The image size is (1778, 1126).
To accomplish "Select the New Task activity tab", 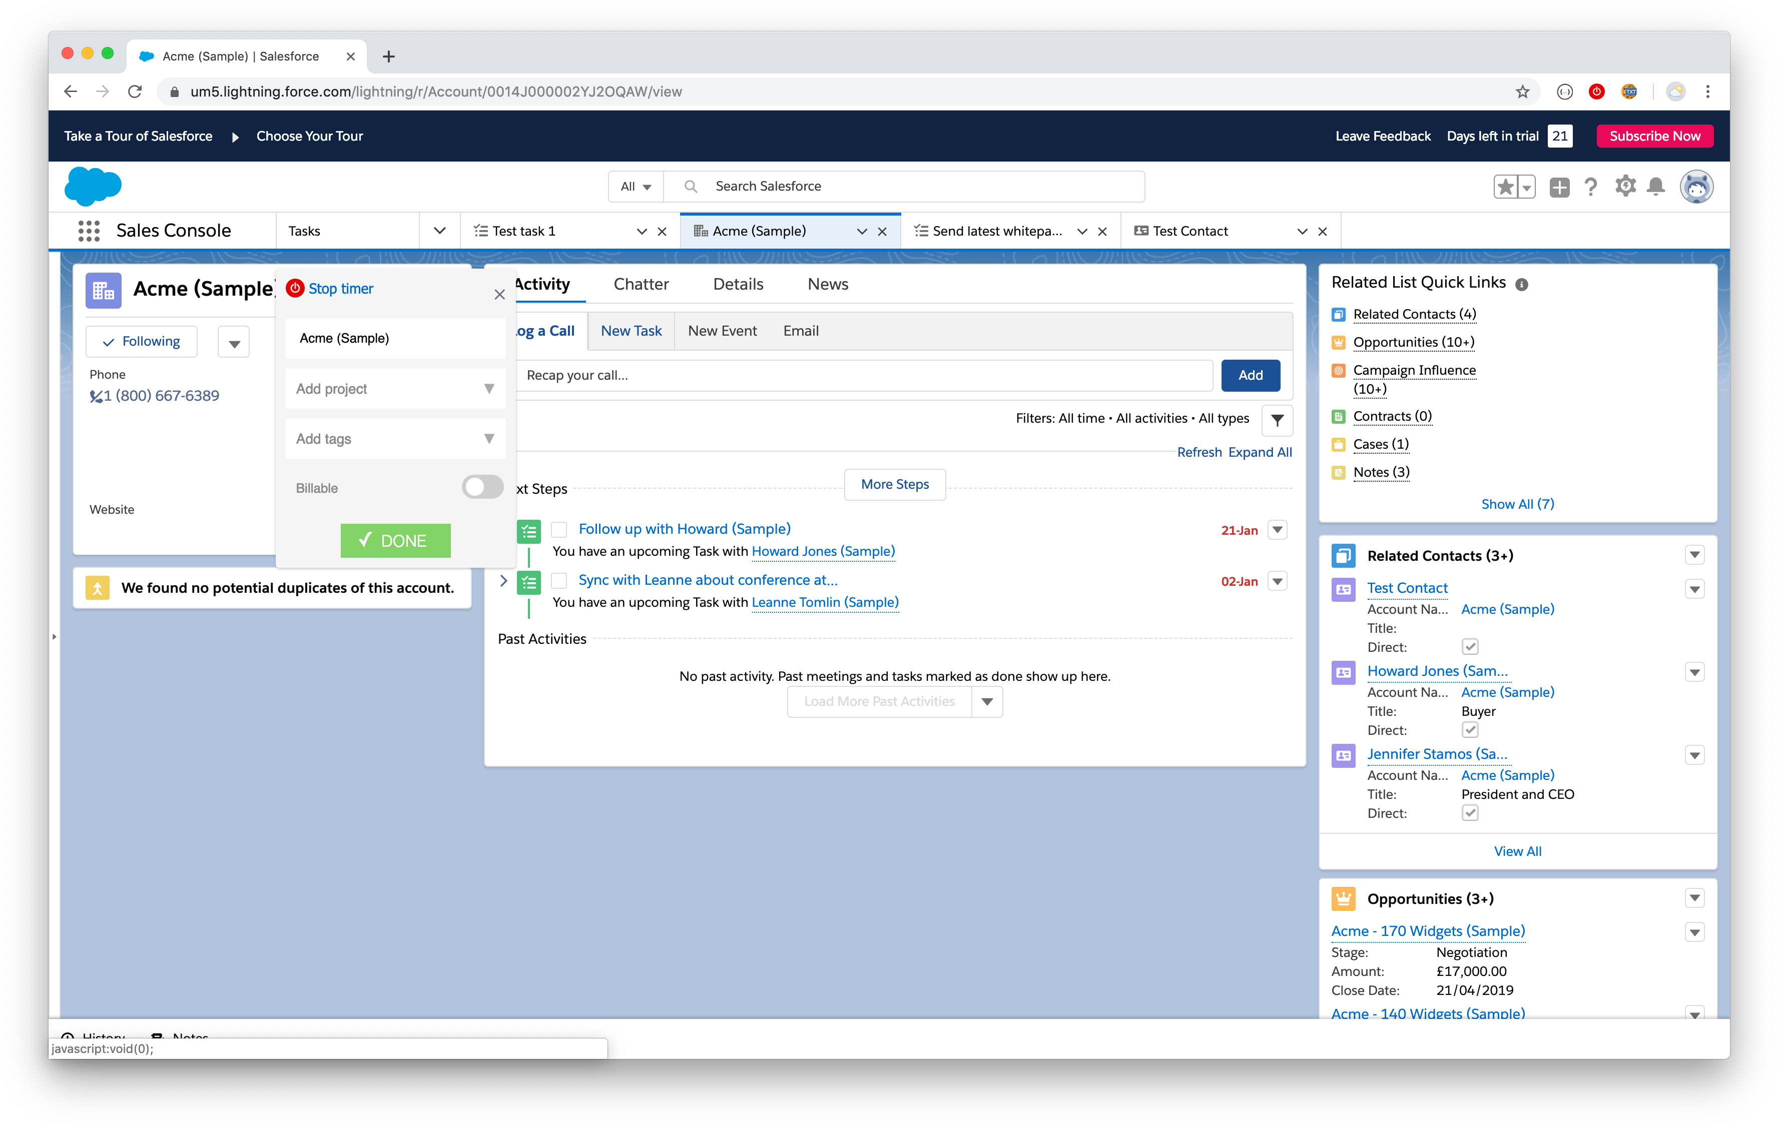I will tap(631, 331).
